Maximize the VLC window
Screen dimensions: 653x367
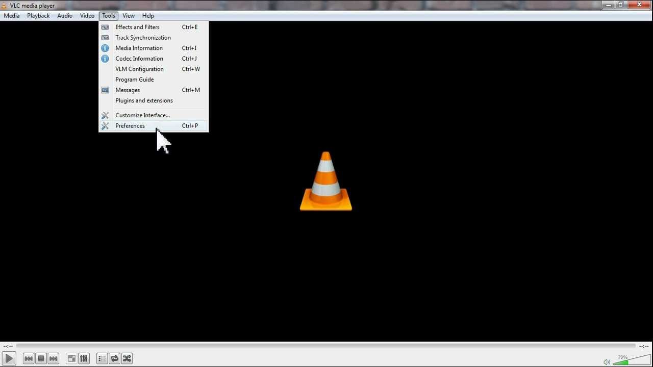[621, 5]
